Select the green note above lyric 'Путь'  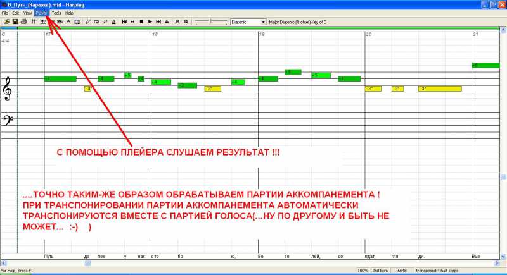coord(60,78)
